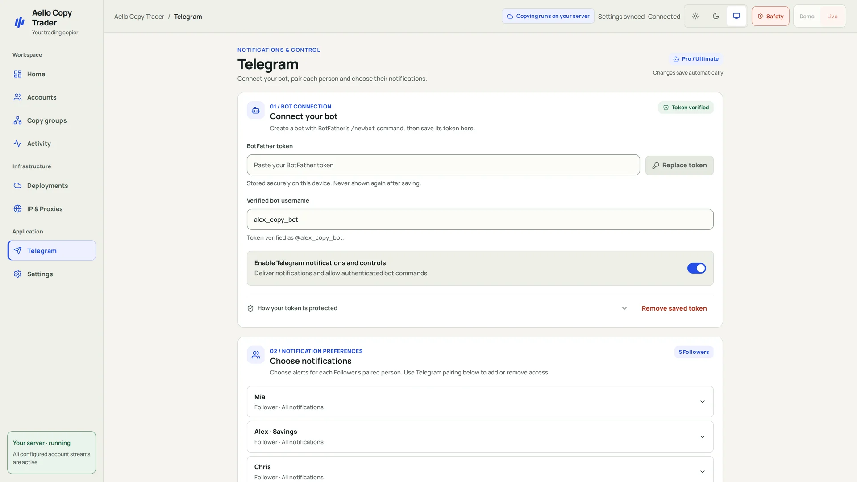Click Copying runs on your server badge

548,16
